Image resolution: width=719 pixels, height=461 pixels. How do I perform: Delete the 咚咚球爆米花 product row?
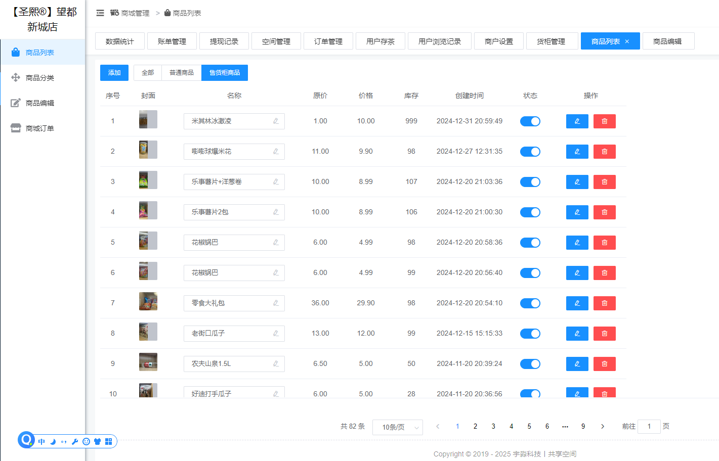pos(604,152)
